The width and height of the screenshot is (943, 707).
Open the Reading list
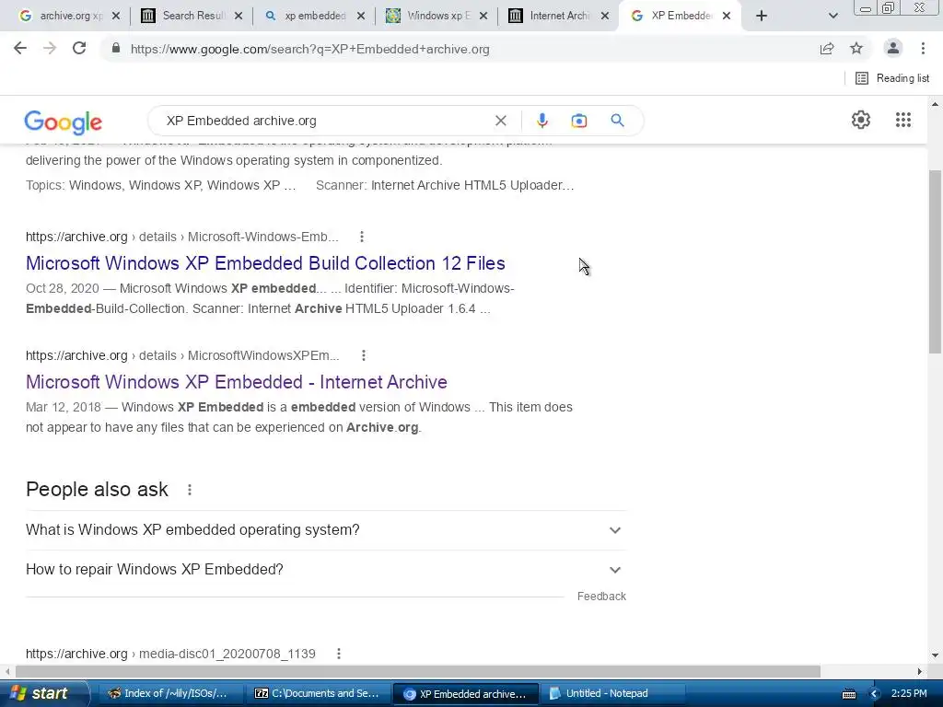892,78
